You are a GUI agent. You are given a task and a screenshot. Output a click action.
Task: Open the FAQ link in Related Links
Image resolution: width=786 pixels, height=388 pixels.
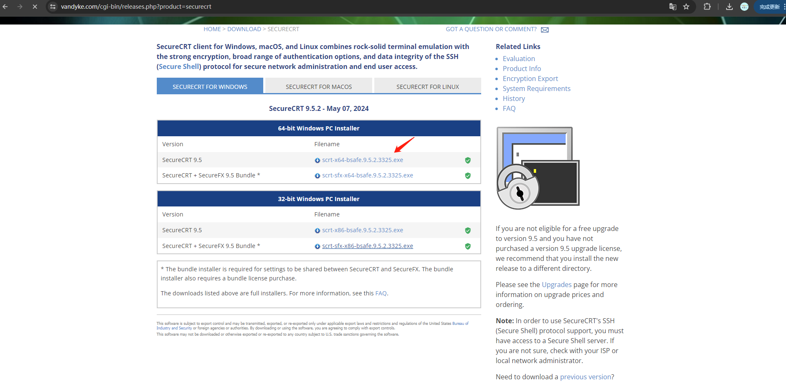coord(509,108)
